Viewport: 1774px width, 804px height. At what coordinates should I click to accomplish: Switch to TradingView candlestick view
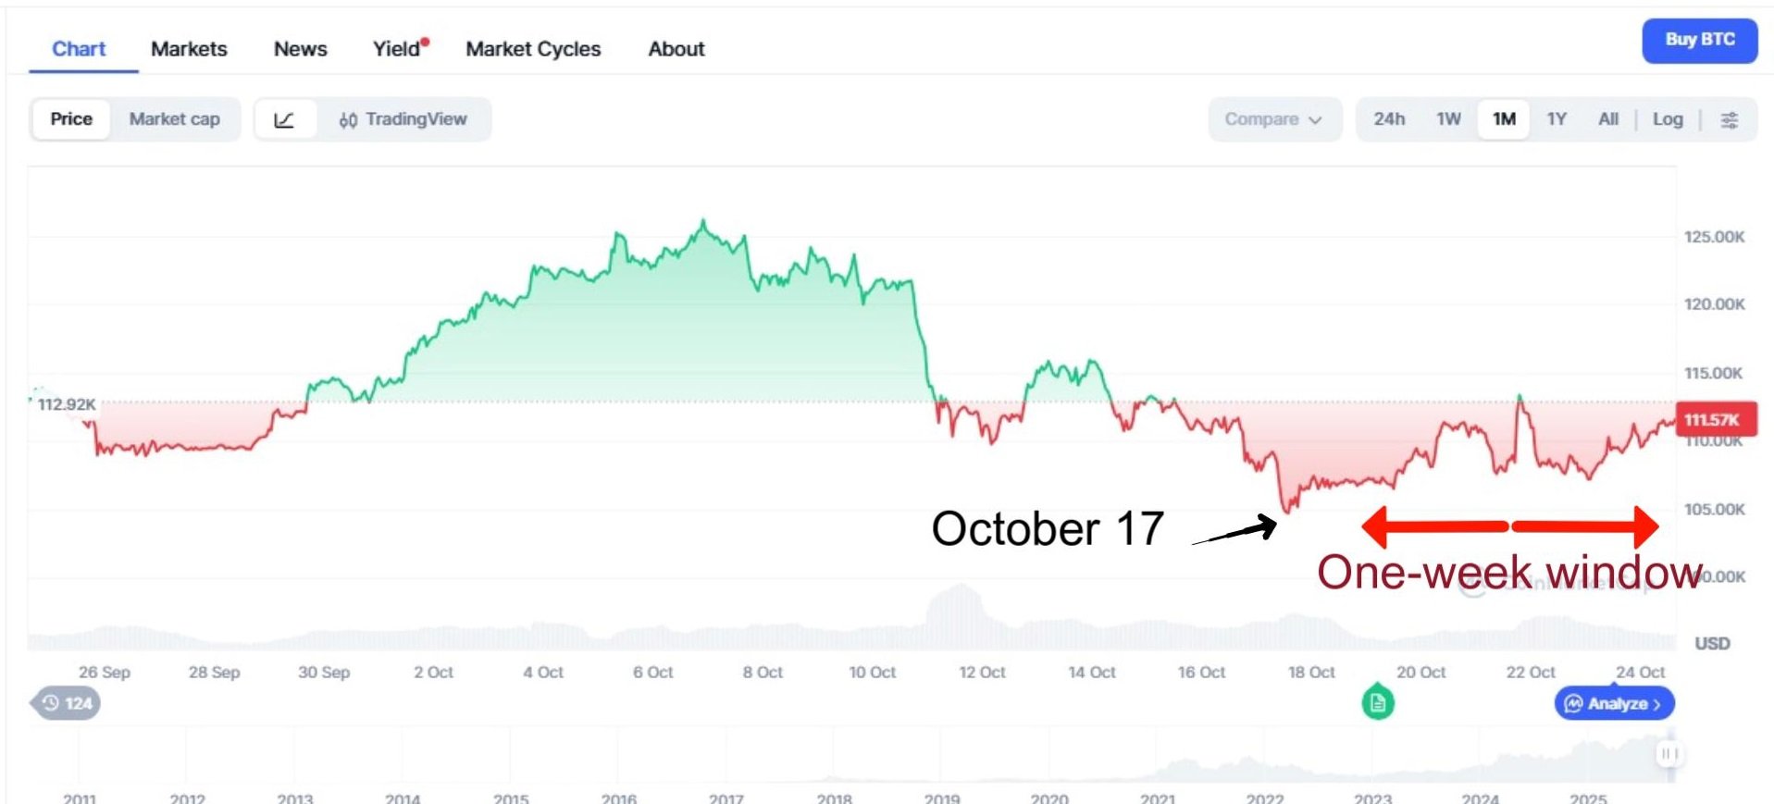point(403,119)
